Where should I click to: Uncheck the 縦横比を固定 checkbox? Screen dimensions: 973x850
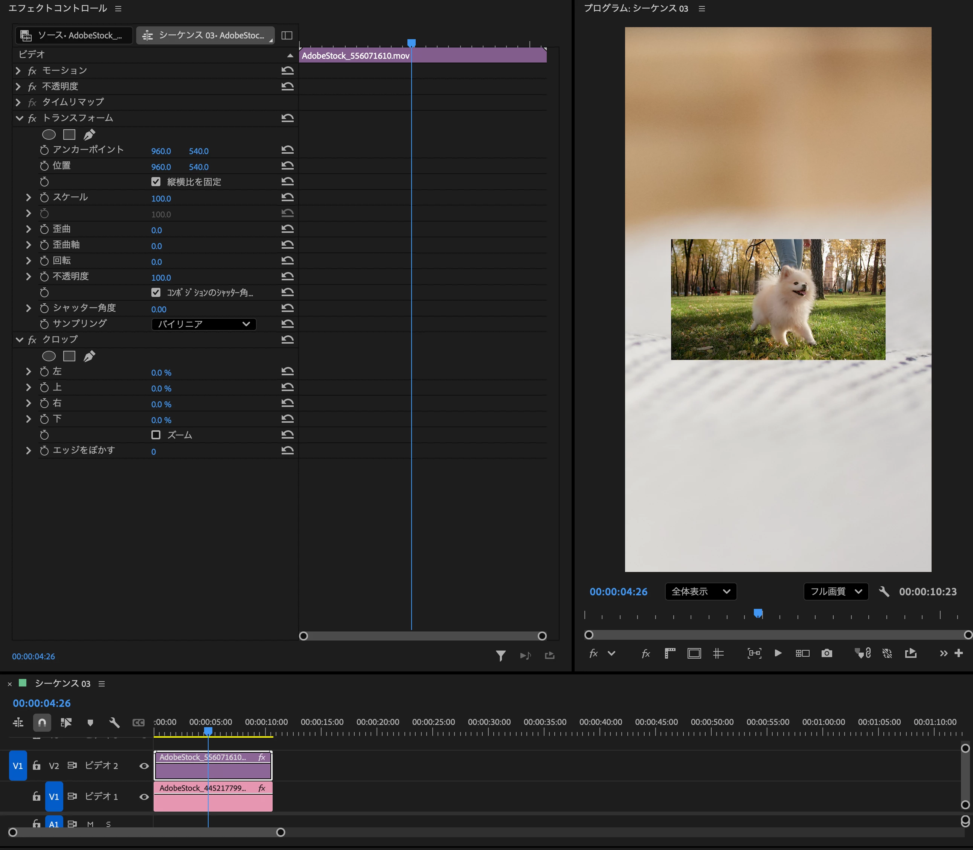tap(156, 182)
